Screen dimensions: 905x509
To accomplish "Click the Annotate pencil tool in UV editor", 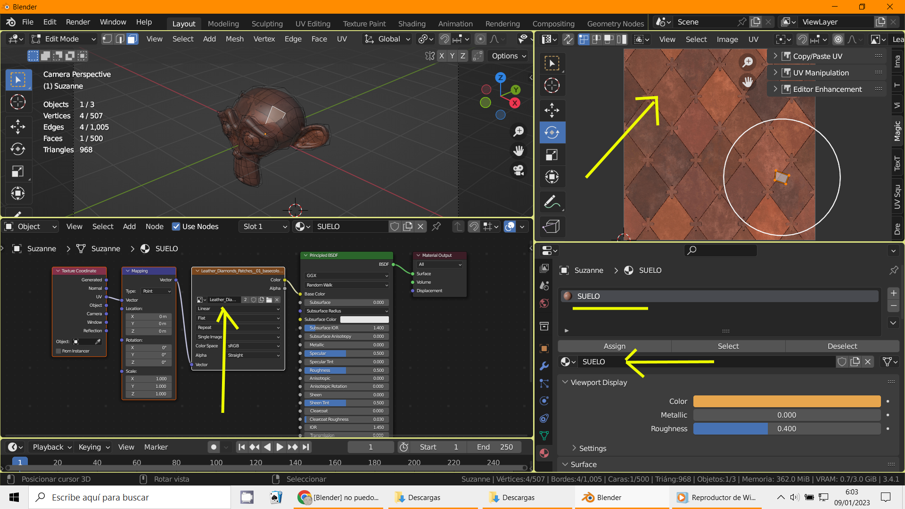I will tap(552, 202).
